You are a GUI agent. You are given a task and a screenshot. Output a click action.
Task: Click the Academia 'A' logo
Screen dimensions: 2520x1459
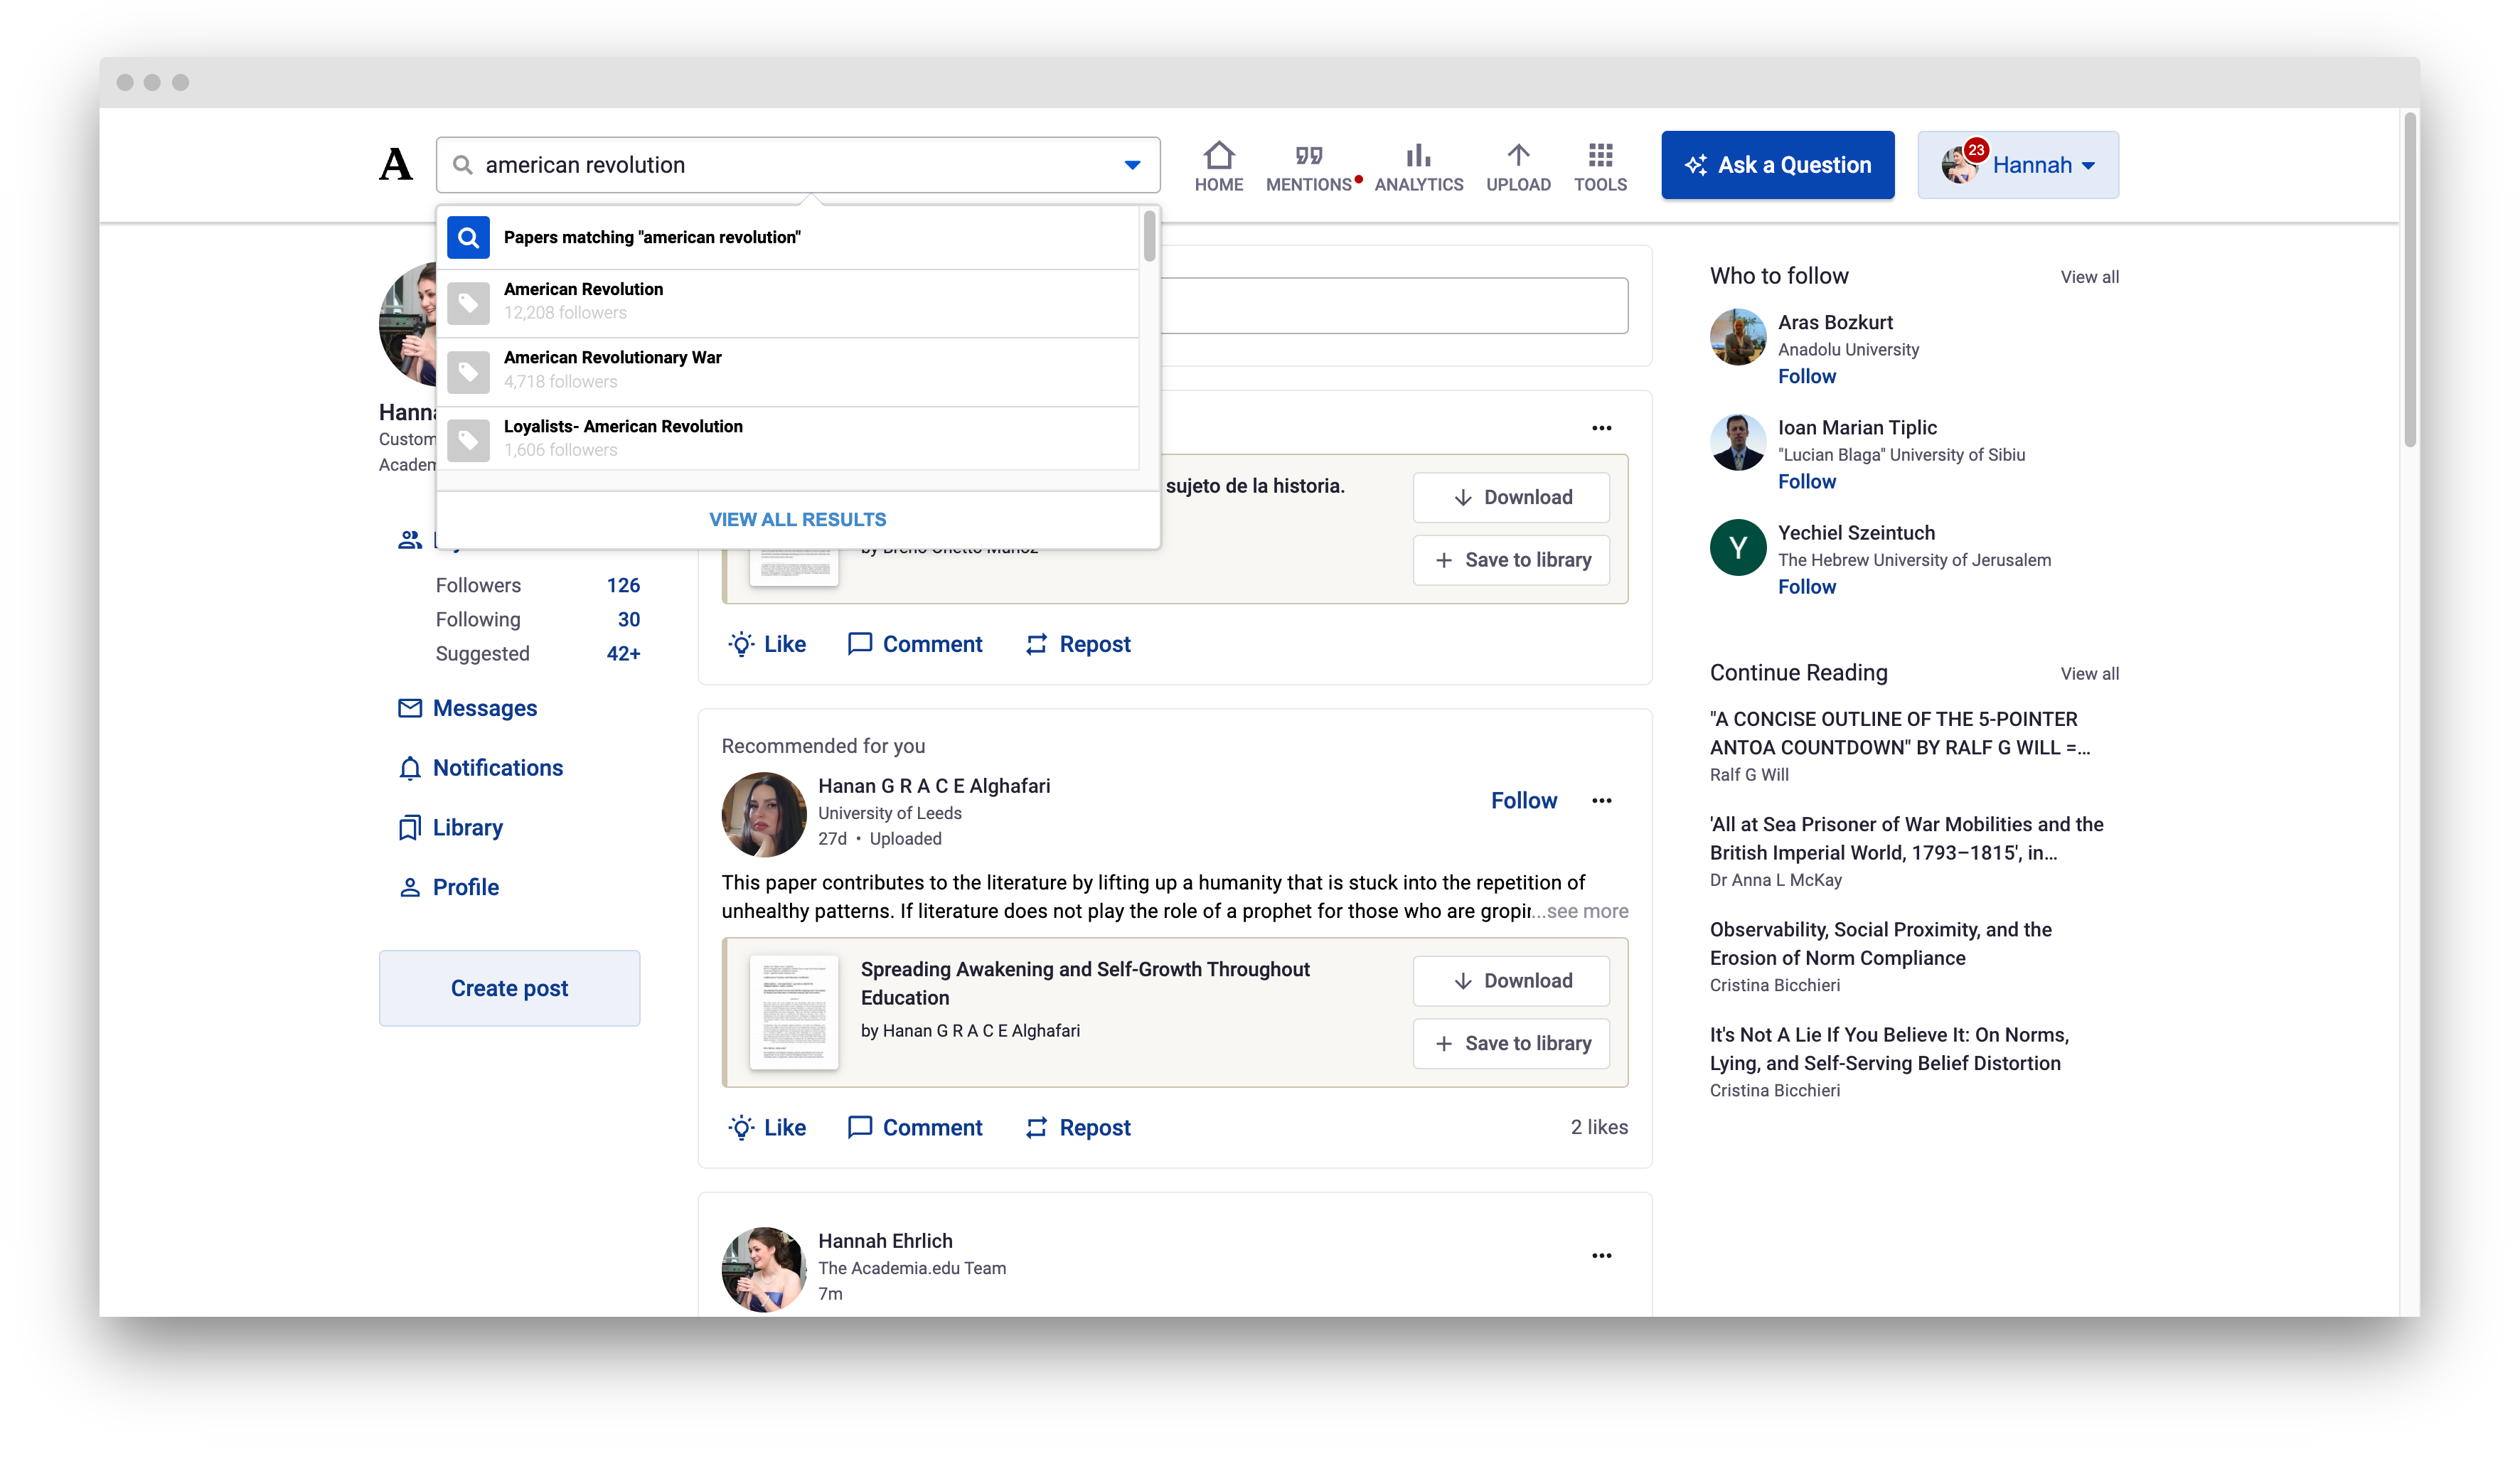[396, 165]
